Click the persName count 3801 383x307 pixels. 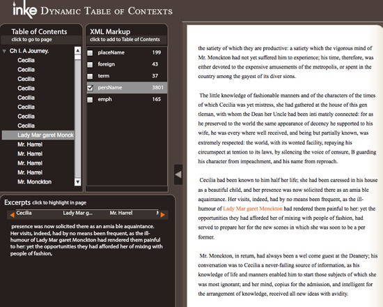point(157,87)
